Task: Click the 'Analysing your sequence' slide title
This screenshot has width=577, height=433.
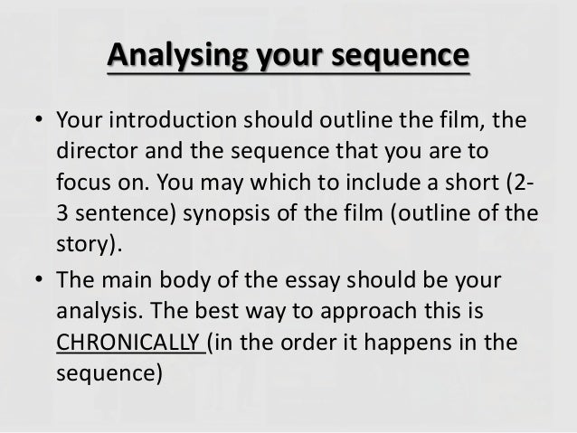Action: [x=288, y=56]
